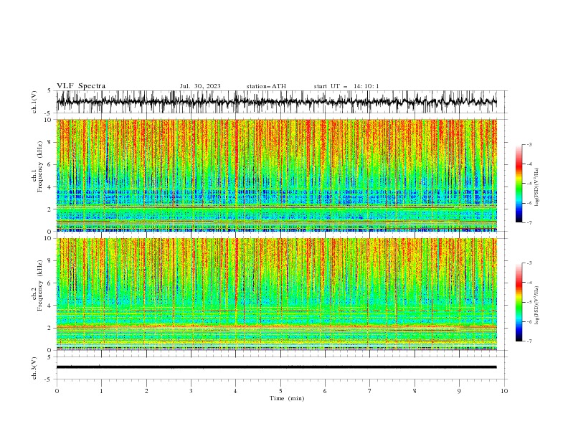Image resolution: width=568 pixels, height=439 pixels.
Task: Click the log(PSD) label beside ch.1 color bar
Action: coord(536,187)
